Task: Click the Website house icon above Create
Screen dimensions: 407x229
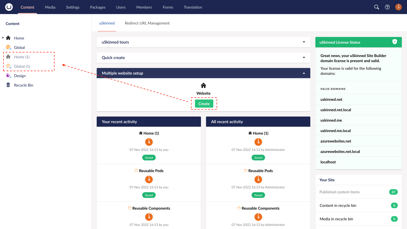Action: [x=203, y=85]
